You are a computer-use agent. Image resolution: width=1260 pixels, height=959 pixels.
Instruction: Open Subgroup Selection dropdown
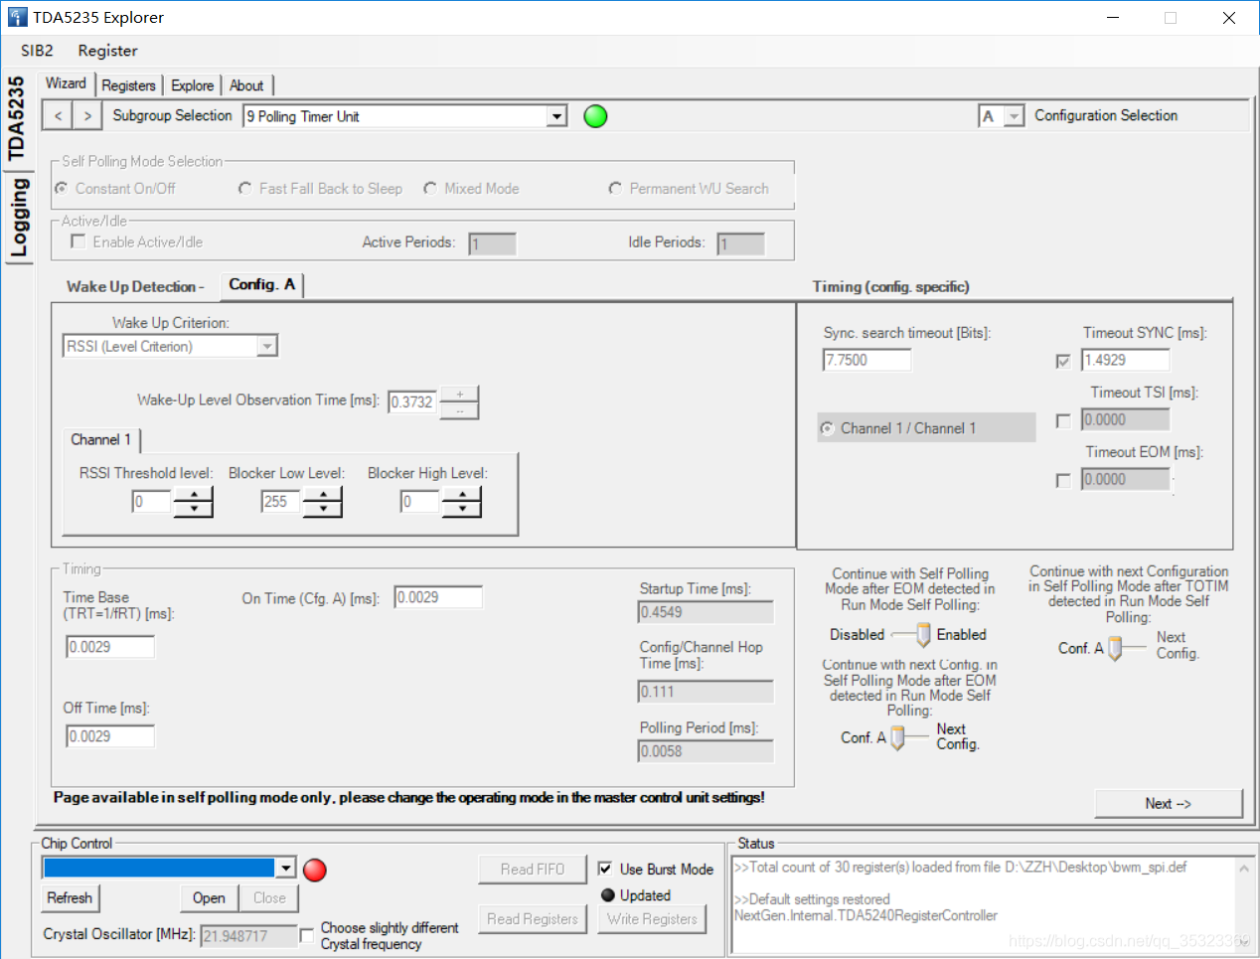click(x=557, y=116)
